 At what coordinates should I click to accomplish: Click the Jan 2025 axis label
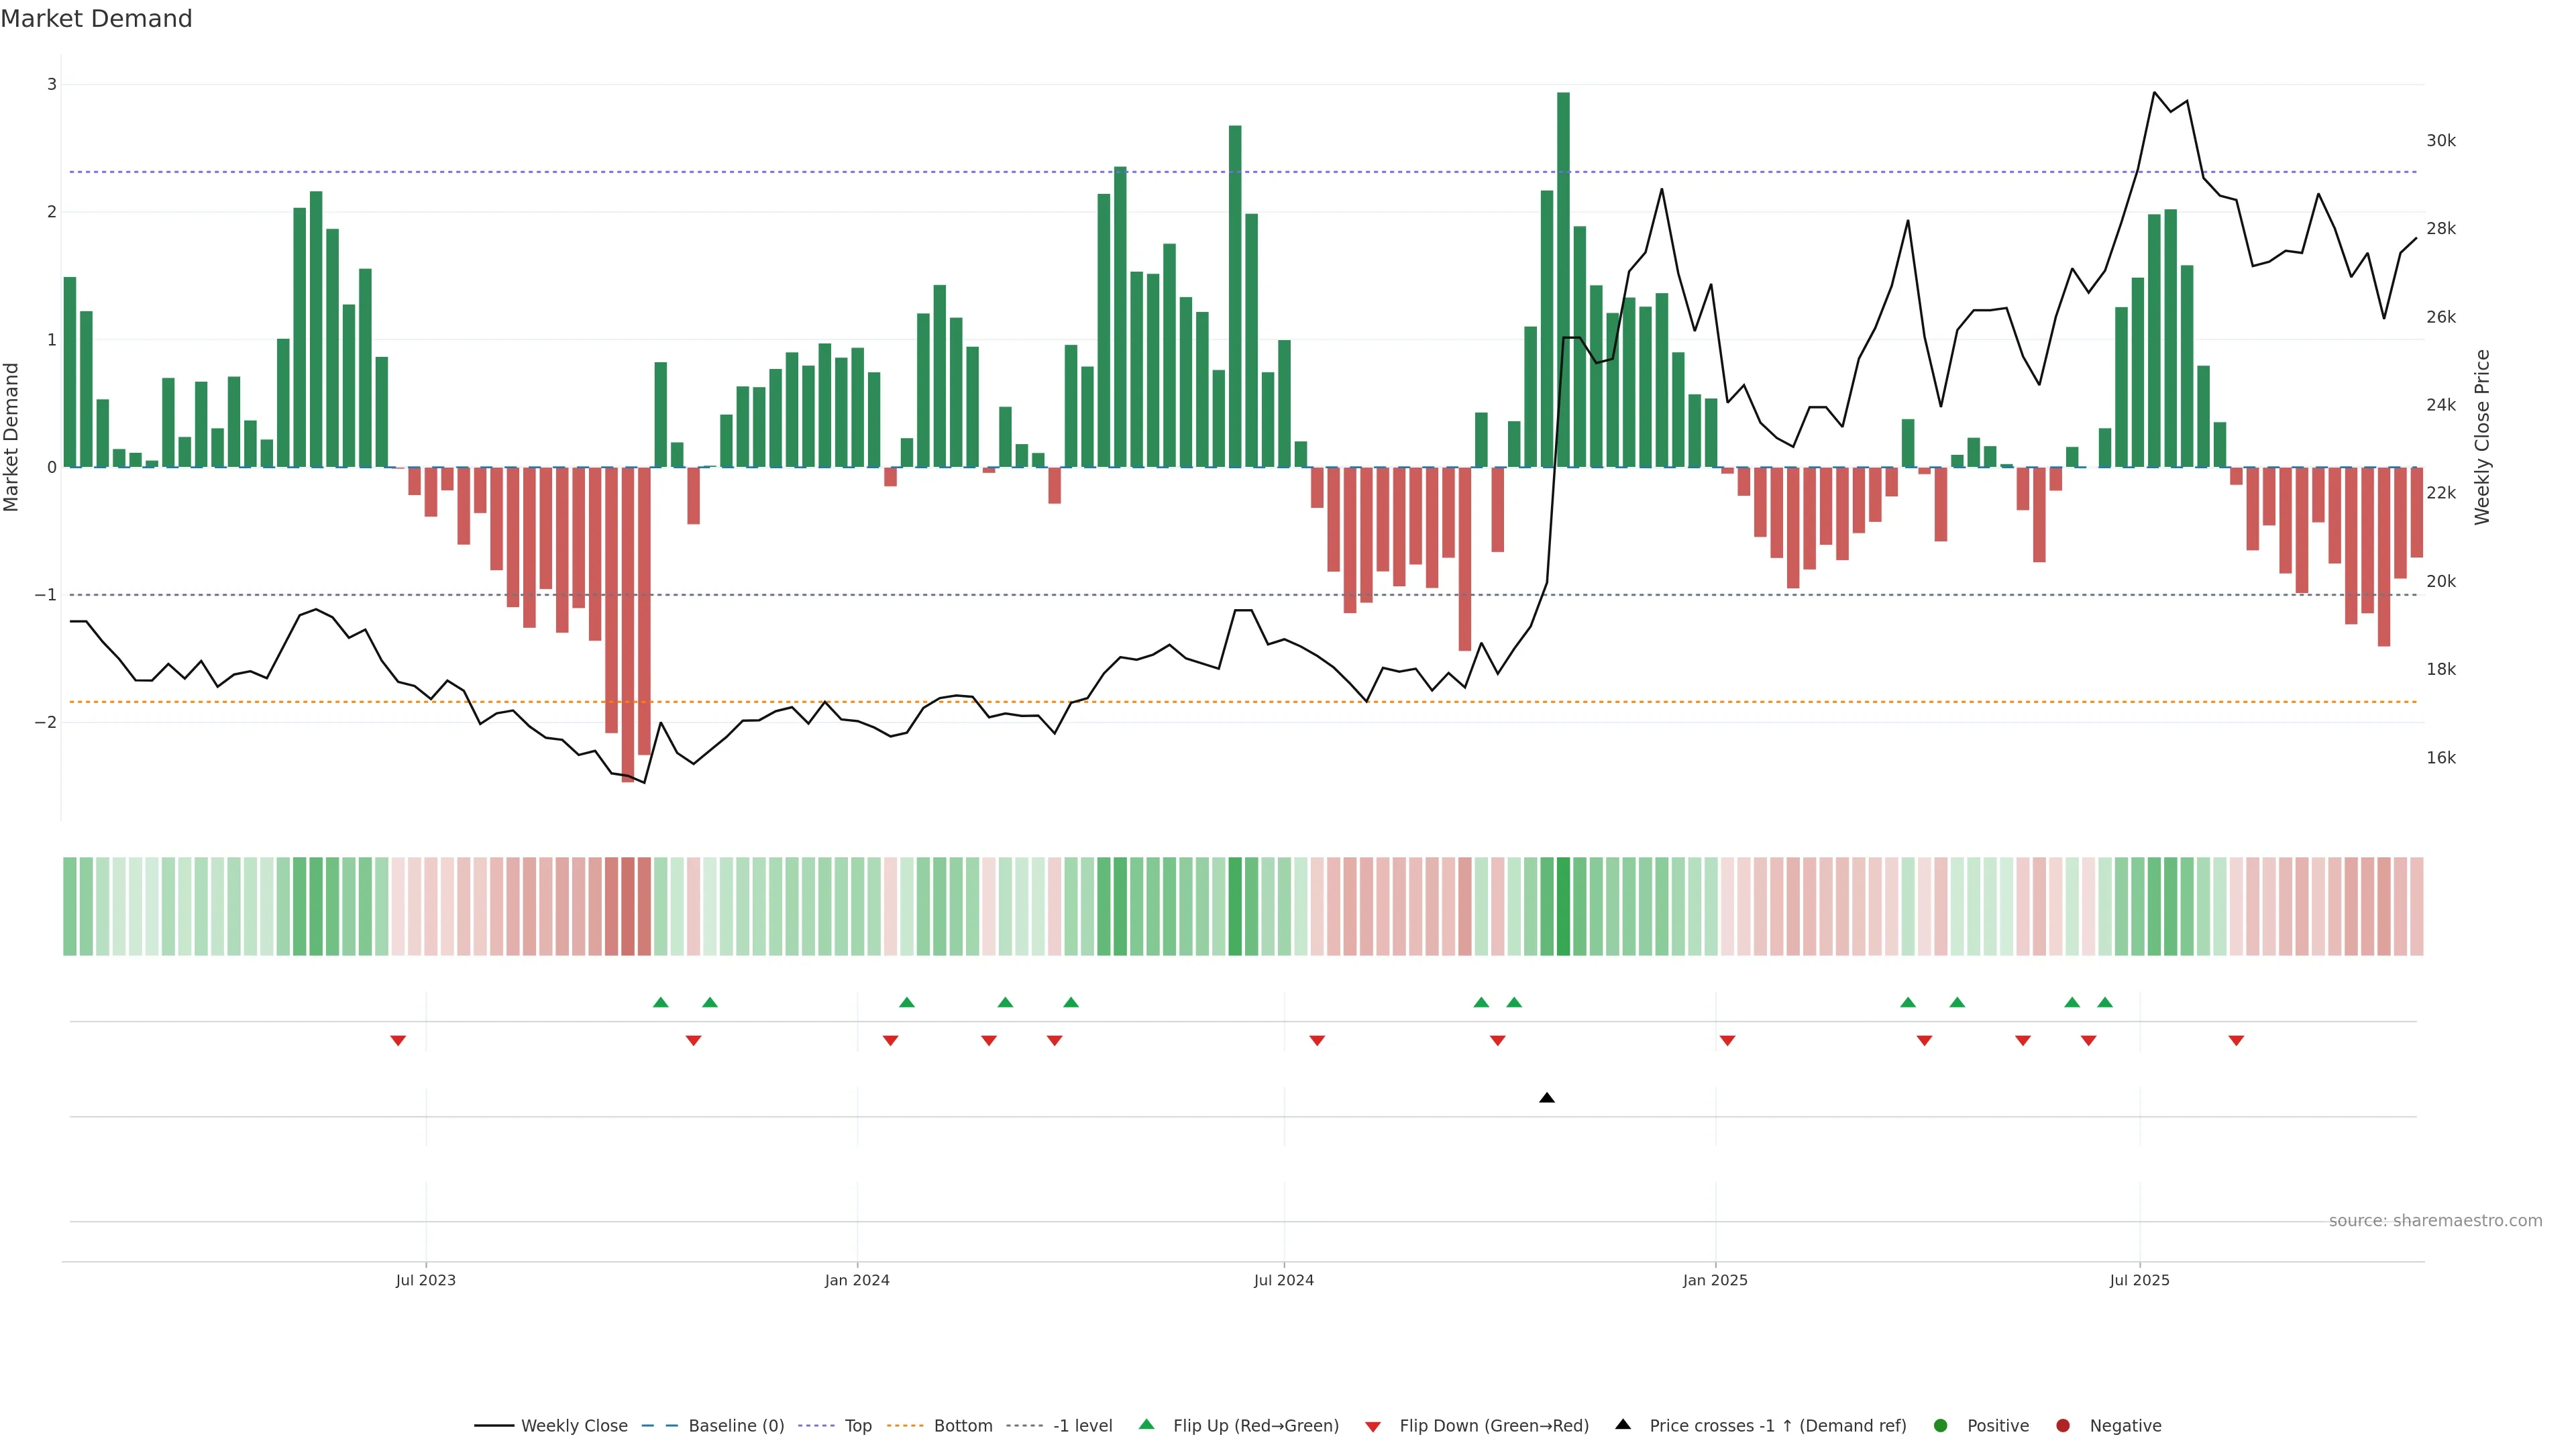coord(1715,1280)
